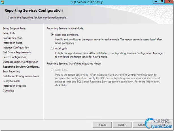The height and width of the screenshot is (131, 174).
Task: Close the SQL Server 2012 Setup window
Action: [x=169, y=1]
